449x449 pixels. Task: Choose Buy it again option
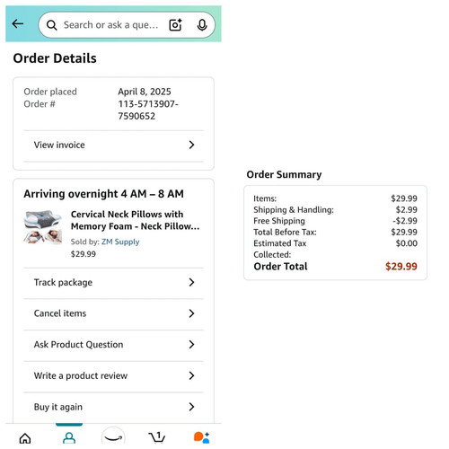click(x=113, y=407)
